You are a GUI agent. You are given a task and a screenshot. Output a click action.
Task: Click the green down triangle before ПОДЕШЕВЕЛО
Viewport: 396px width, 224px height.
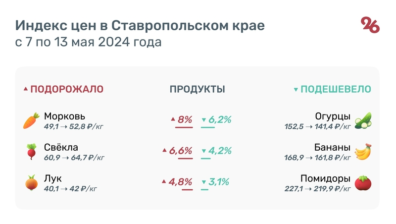point(296,90)
